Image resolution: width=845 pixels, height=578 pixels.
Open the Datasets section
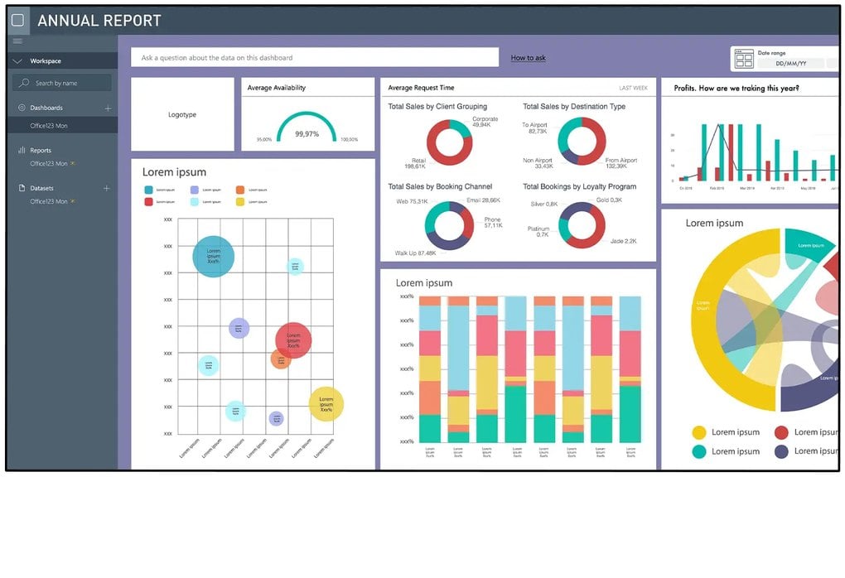tap(42, 189)
